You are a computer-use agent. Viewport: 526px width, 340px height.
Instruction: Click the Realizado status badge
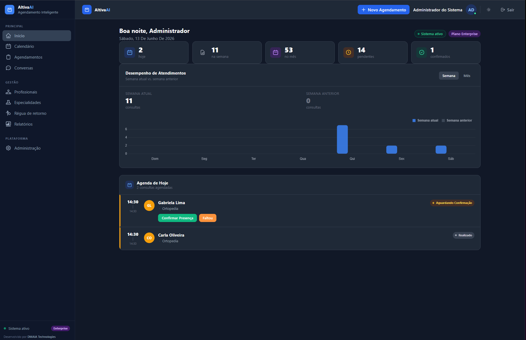click(x=464, y=235)
